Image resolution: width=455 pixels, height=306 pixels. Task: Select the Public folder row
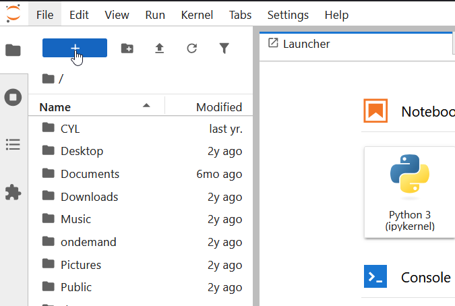pos(140,287)
